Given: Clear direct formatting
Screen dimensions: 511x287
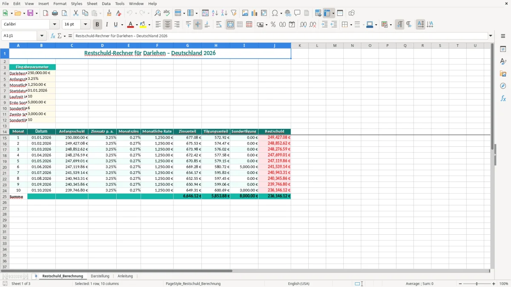Looking at the screenshot, I should [x=119, y=13].
